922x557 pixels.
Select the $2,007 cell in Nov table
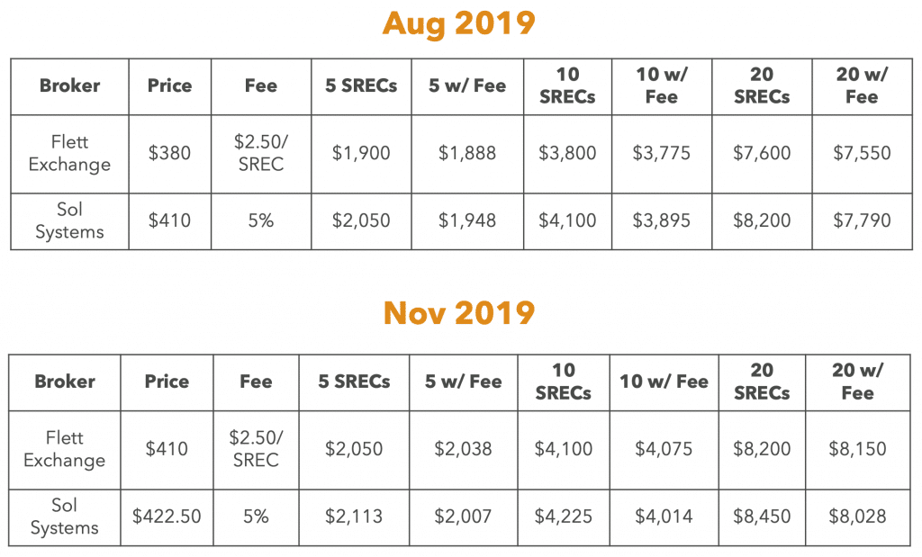click(463, 517)
